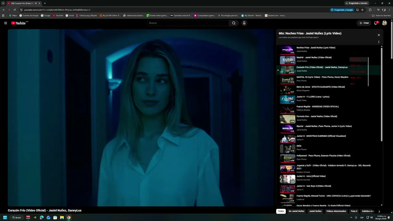Viewport: 393px width, 221px height.
Task: Open Windows Start menu
Action: click(x=5, y=218)
